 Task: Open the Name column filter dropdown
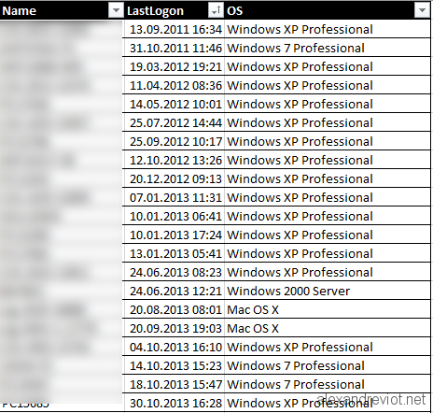click(x=116, y=10)
